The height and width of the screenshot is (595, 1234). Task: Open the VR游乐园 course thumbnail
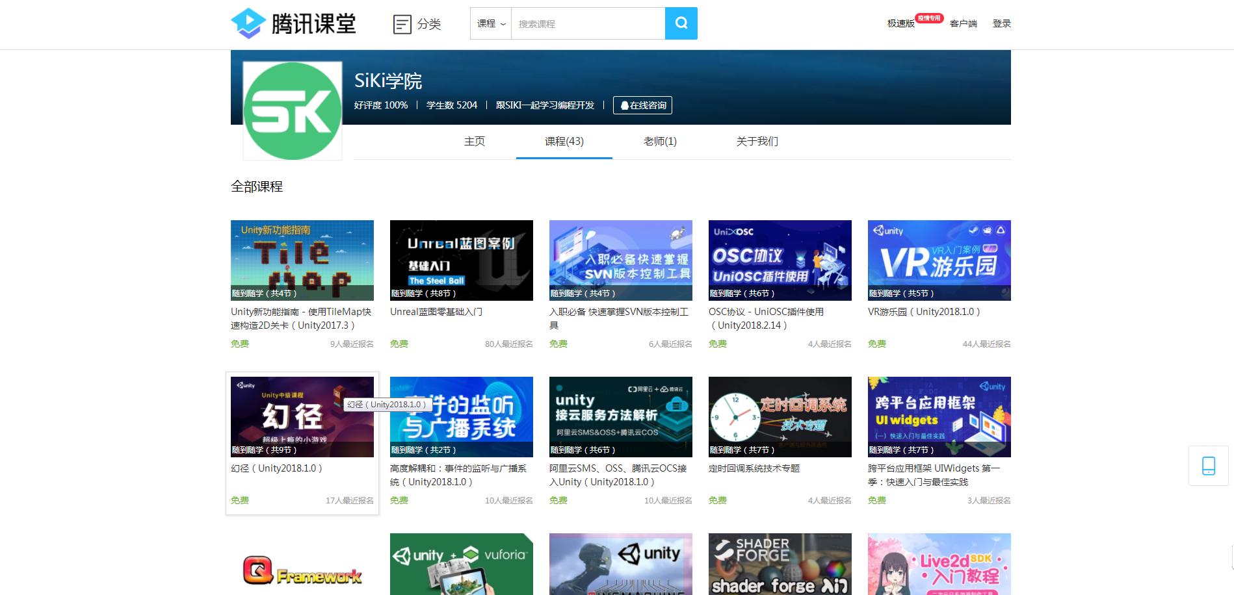point(939,260)
